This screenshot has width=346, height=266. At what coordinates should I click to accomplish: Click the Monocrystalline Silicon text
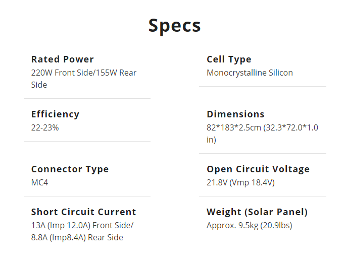(250, 73)
